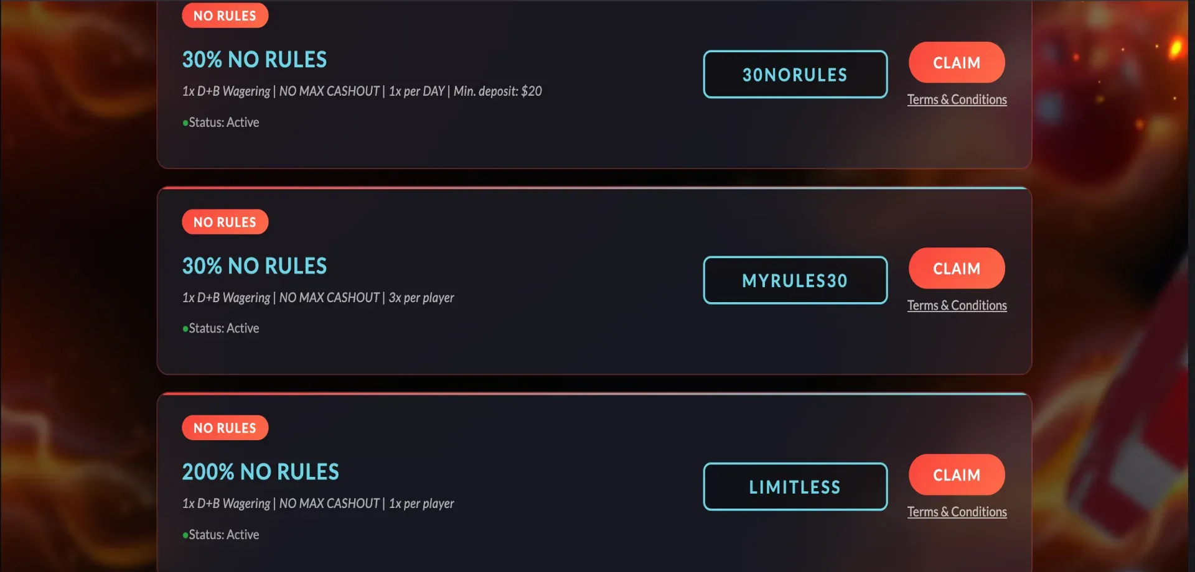Click the 30% NO RULES title beside MYRULES30
Screen dimensions: 1195x572
(254, 266)
